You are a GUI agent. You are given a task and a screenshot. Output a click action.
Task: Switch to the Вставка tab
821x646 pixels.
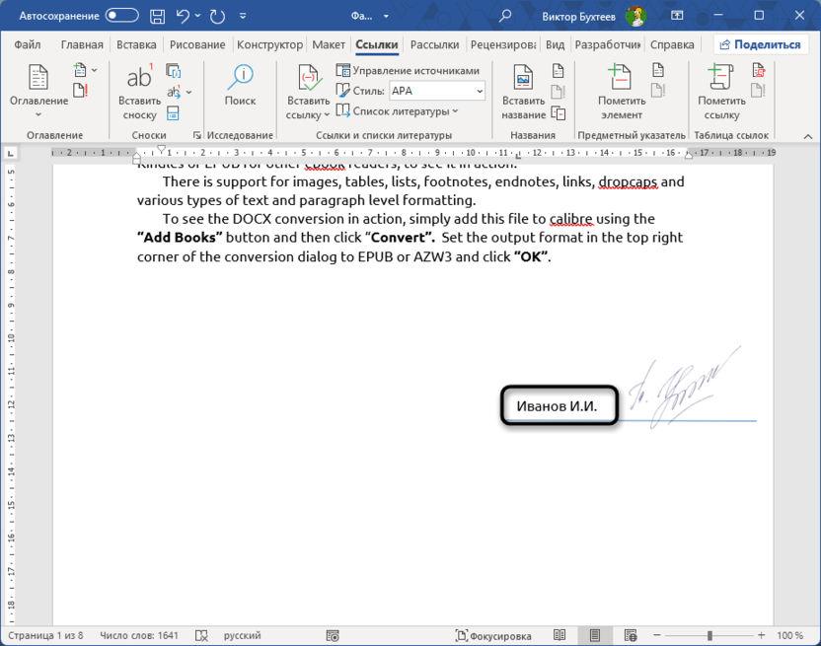[136, 45]
